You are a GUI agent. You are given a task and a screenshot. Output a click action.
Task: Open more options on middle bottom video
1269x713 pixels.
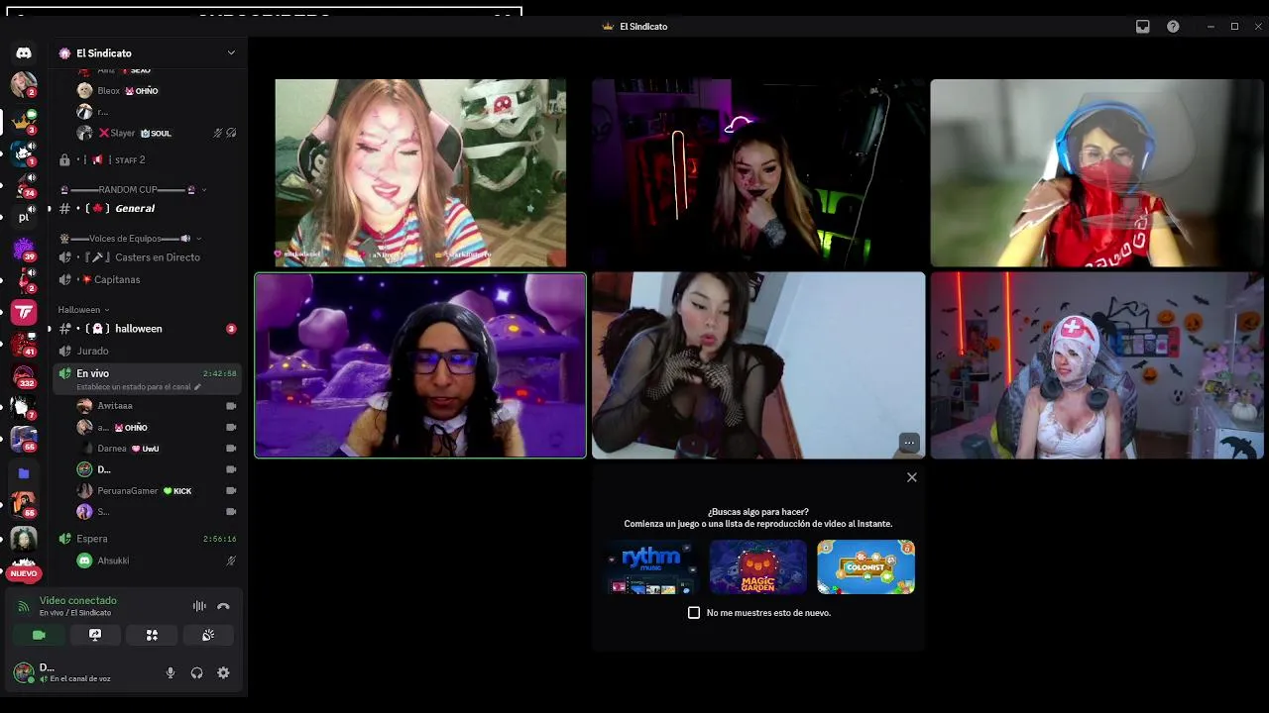tap(909, 443)
